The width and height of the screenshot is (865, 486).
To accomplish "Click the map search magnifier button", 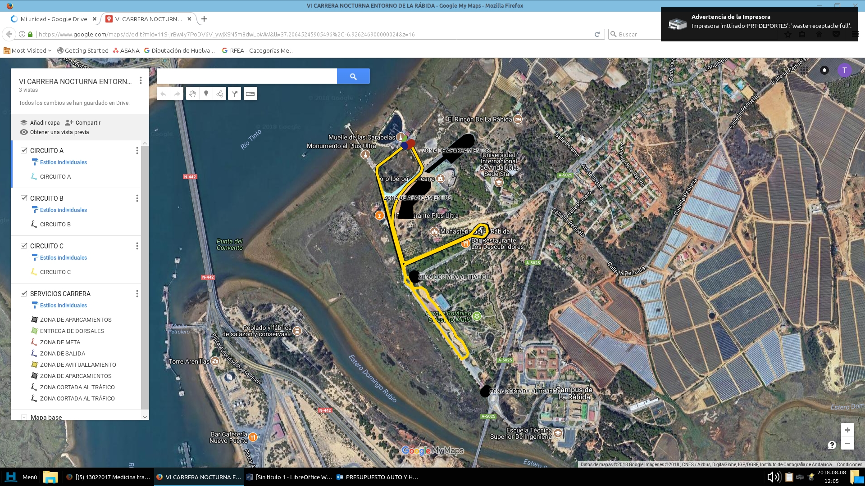I will tap(353, 76).
